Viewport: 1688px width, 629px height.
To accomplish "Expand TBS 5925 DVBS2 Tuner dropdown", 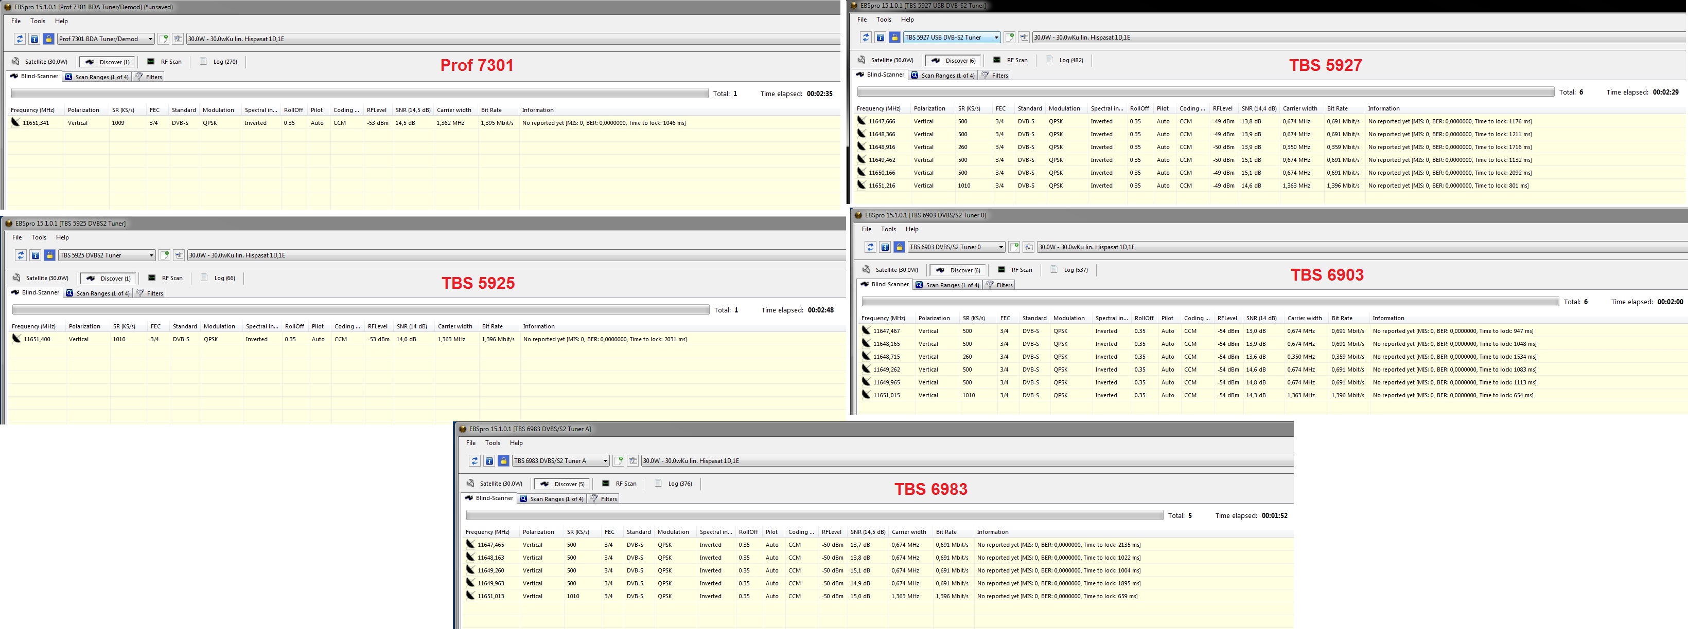I will 107,255.
